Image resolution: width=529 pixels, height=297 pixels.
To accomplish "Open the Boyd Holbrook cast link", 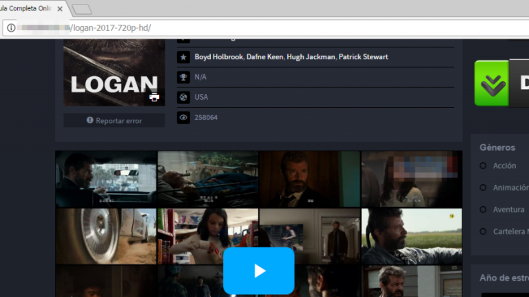I will [219, 57].
